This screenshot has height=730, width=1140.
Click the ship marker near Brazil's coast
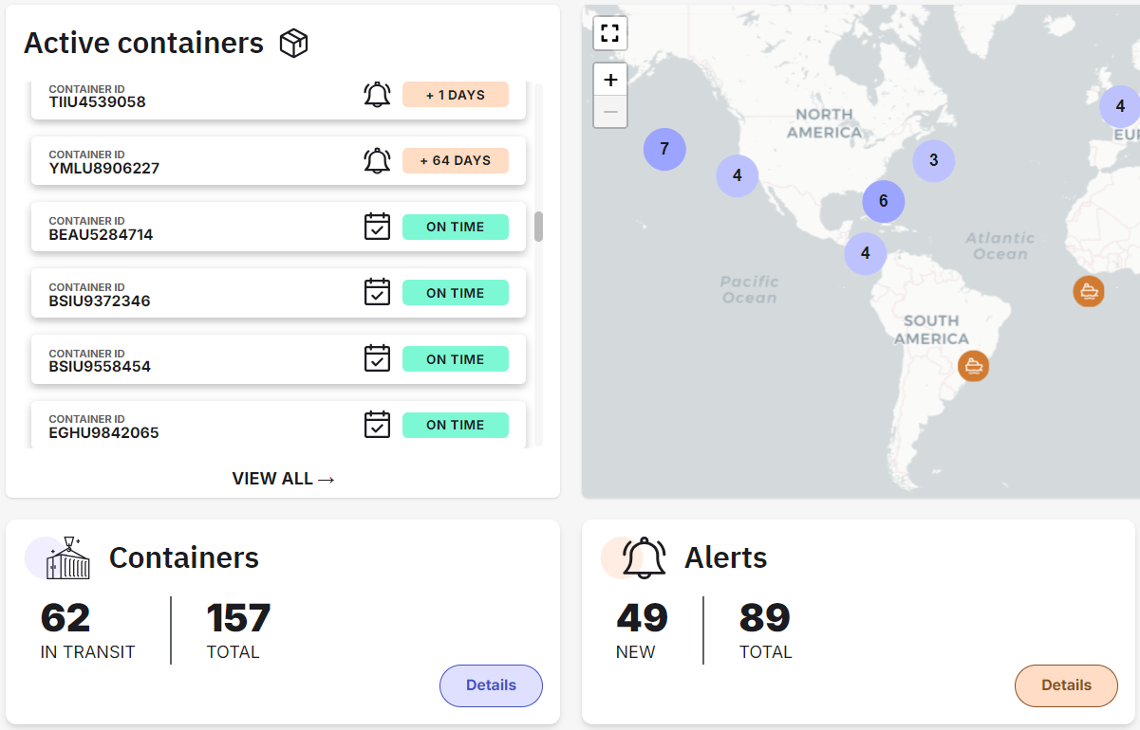pos(973,366)
